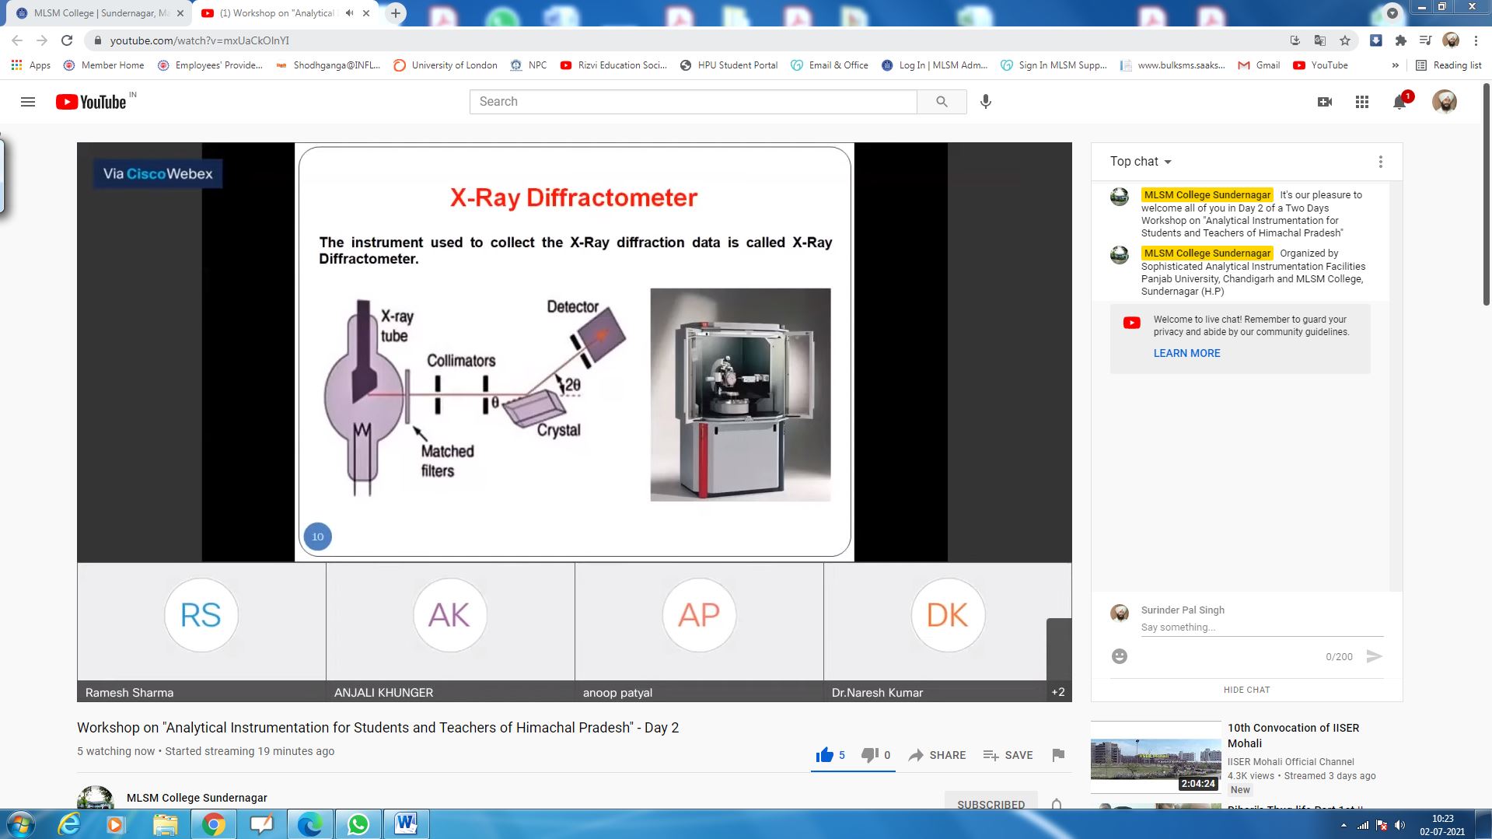Open Word from the taskbar
Screen dimensions: 1492x839
coord(406,824)
